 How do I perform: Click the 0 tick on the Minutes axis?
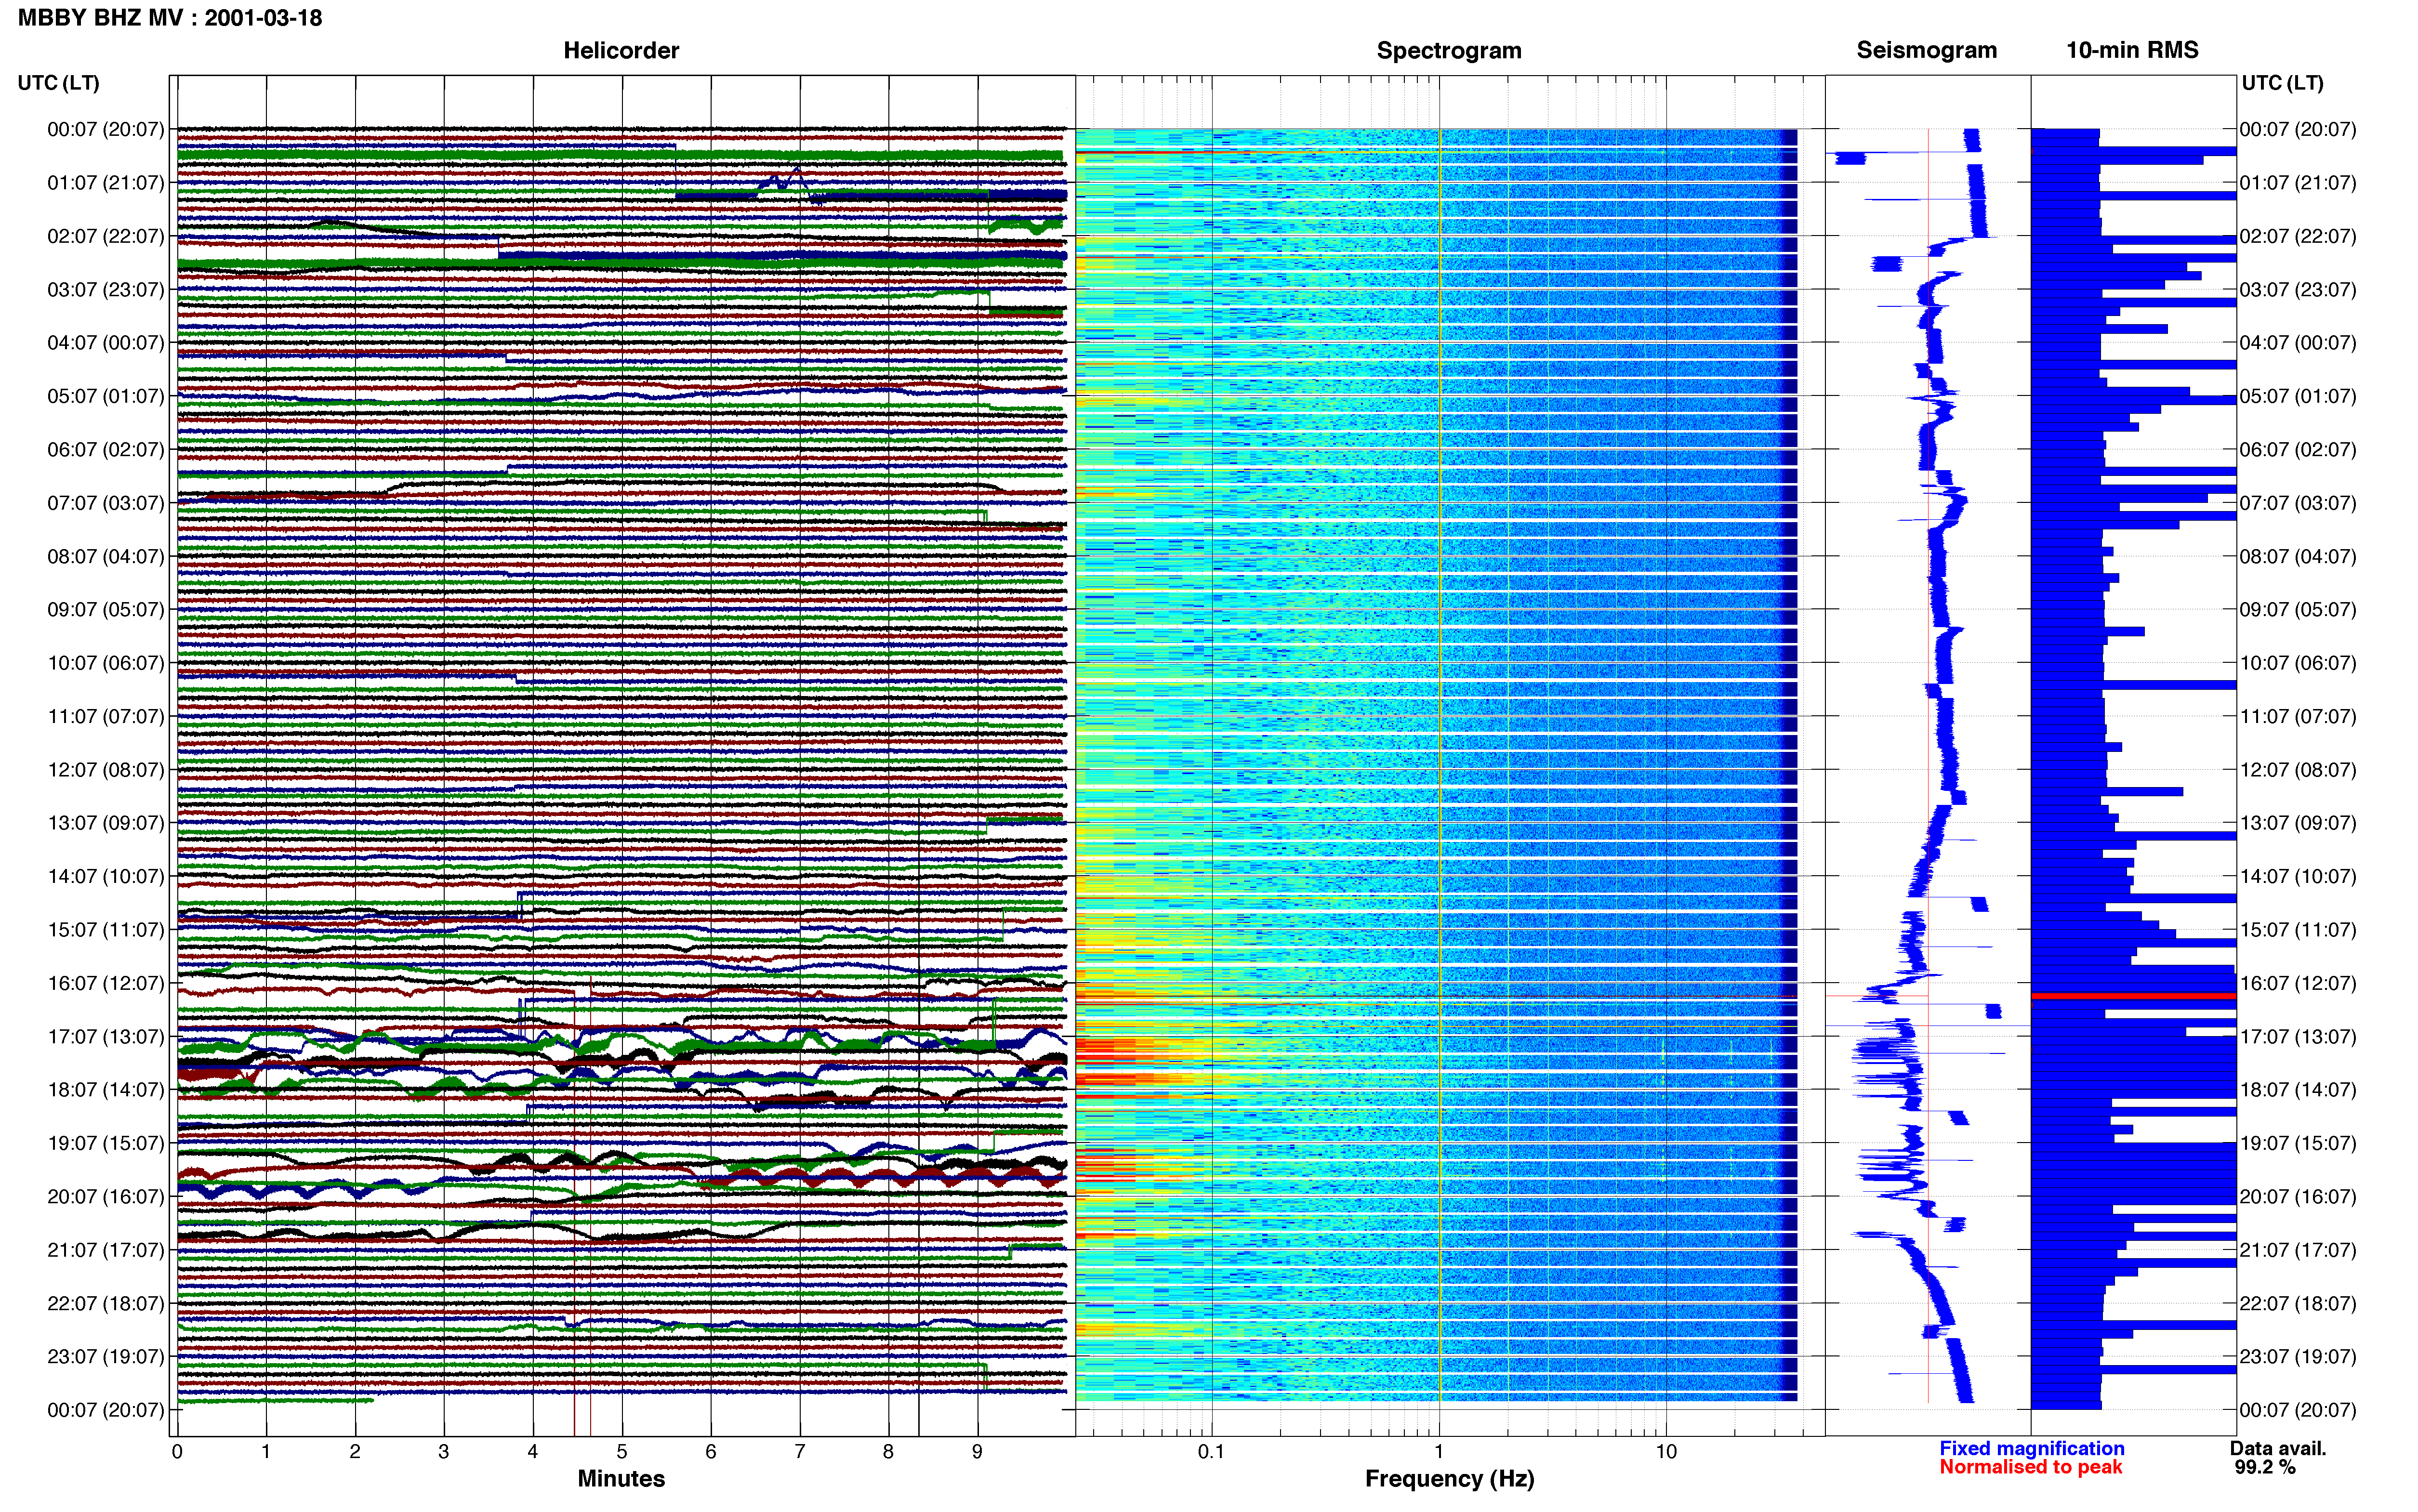[177, 1451]
